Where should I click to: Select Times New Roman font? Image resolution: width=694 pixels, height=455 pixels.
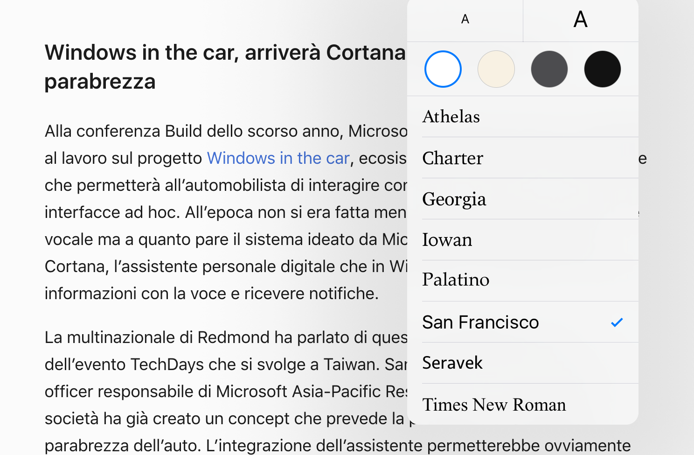[494, 405]
